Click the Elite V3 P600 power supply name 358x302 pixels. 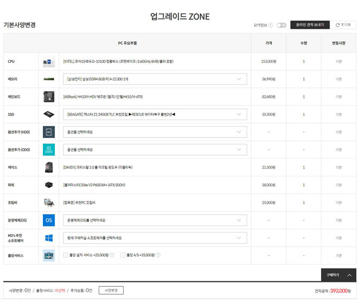(94, 185)
